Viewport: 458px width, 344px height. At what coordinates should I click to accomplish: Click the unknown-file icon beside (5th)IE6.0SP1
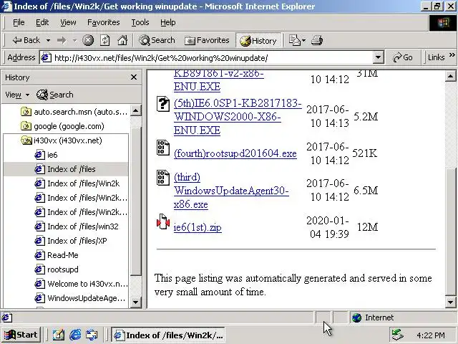point(163,103)
